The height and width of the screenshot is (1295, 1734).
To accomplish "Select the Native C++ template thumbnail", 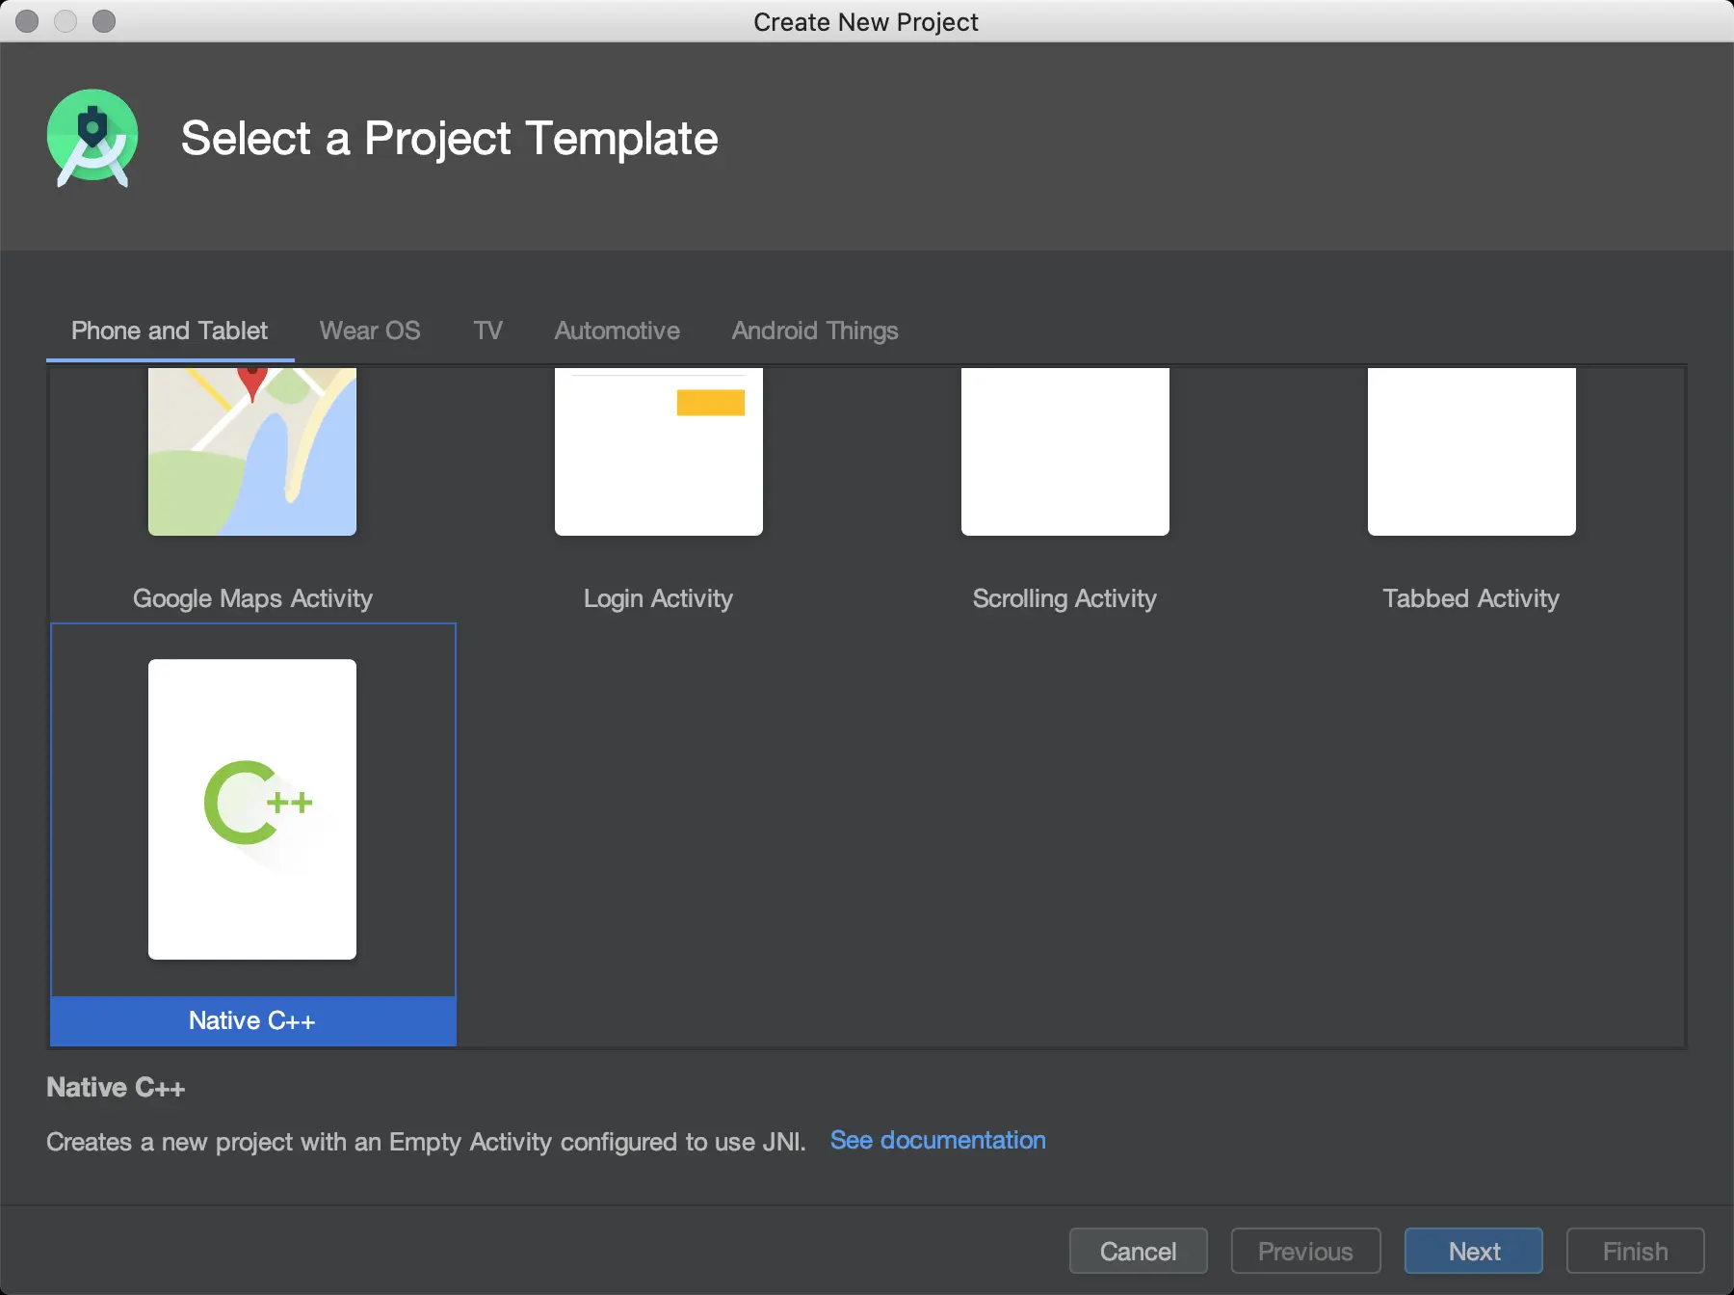I will click(252, 809).
